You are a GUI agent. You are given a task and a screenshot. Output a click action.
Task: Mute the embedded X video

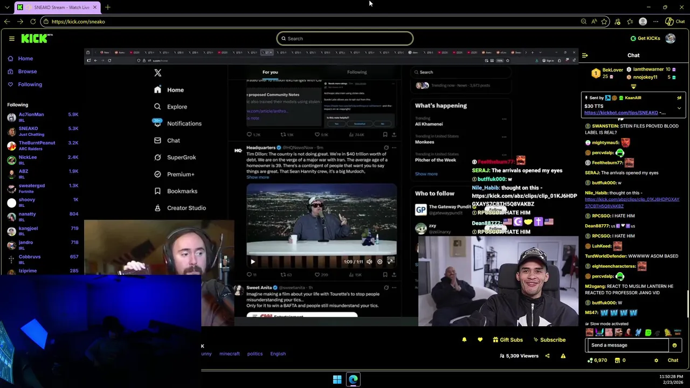click(369, 262)
